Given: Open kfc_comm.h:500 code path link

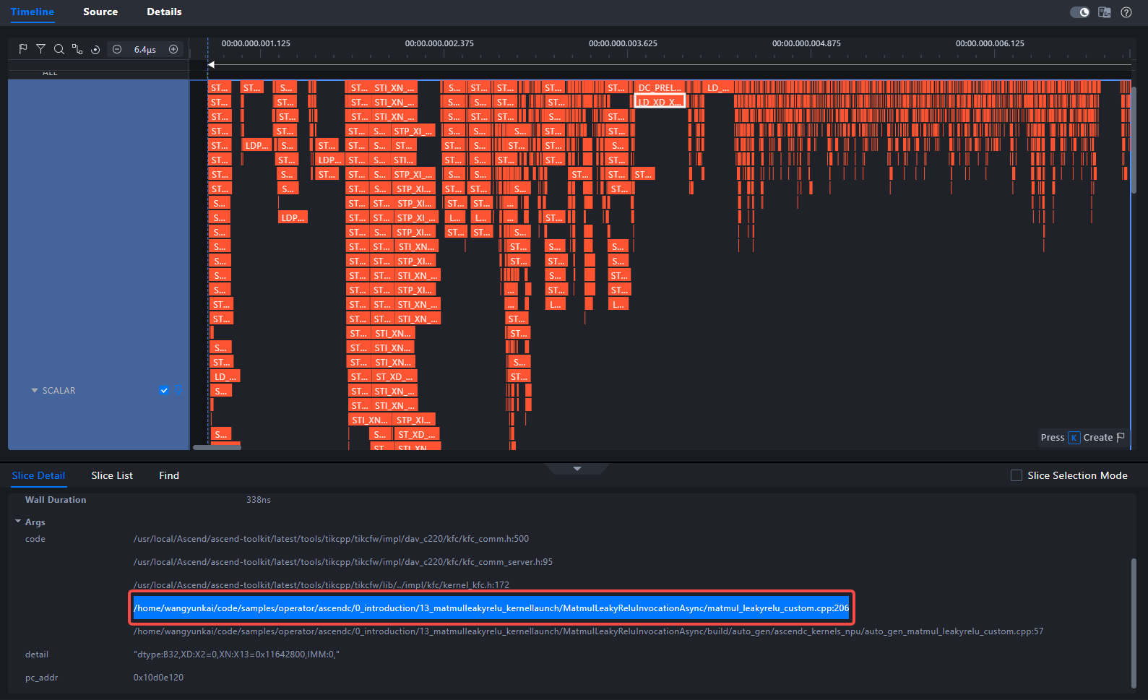Looking at the screenshot, I should 331,539.
